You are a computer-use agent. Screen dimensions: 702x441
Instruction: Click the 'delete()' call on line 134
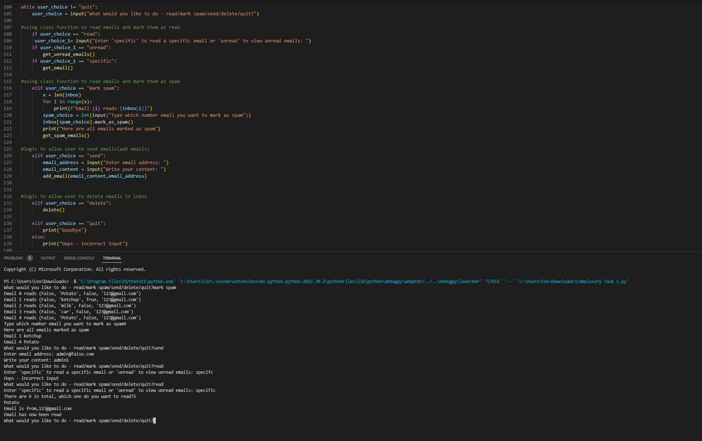[x=54, y=210]
